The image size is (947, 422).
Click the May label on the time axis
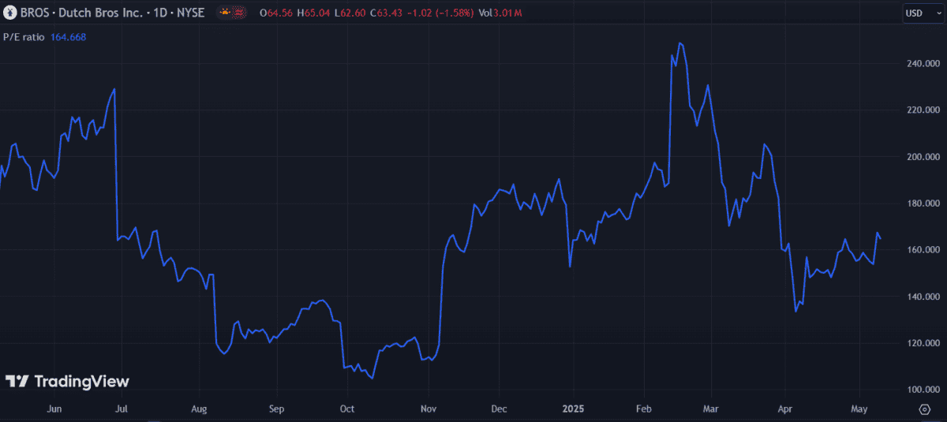click(x=859, y=409)
